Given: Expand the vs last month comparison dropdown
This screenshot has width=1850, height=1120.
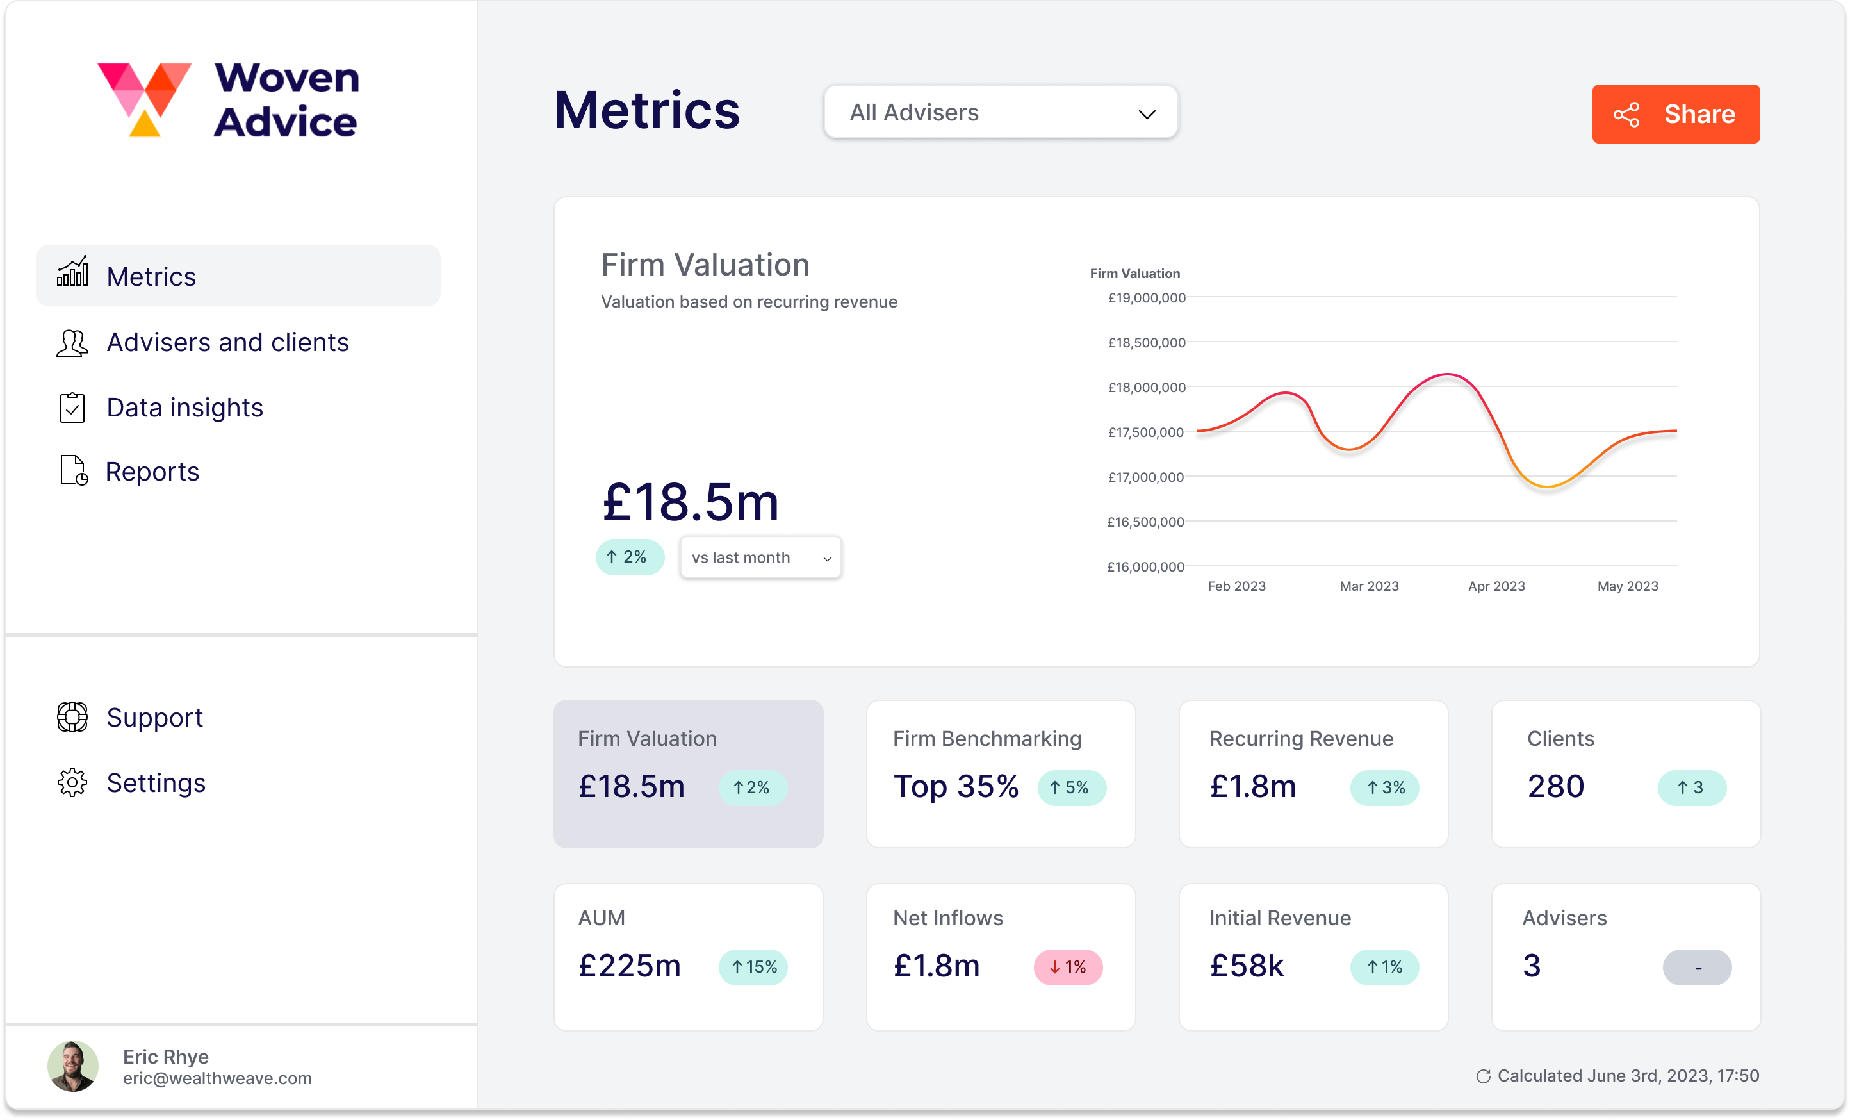Looking at the screenshot, I should pyautogui.click(x=758, y=557).
